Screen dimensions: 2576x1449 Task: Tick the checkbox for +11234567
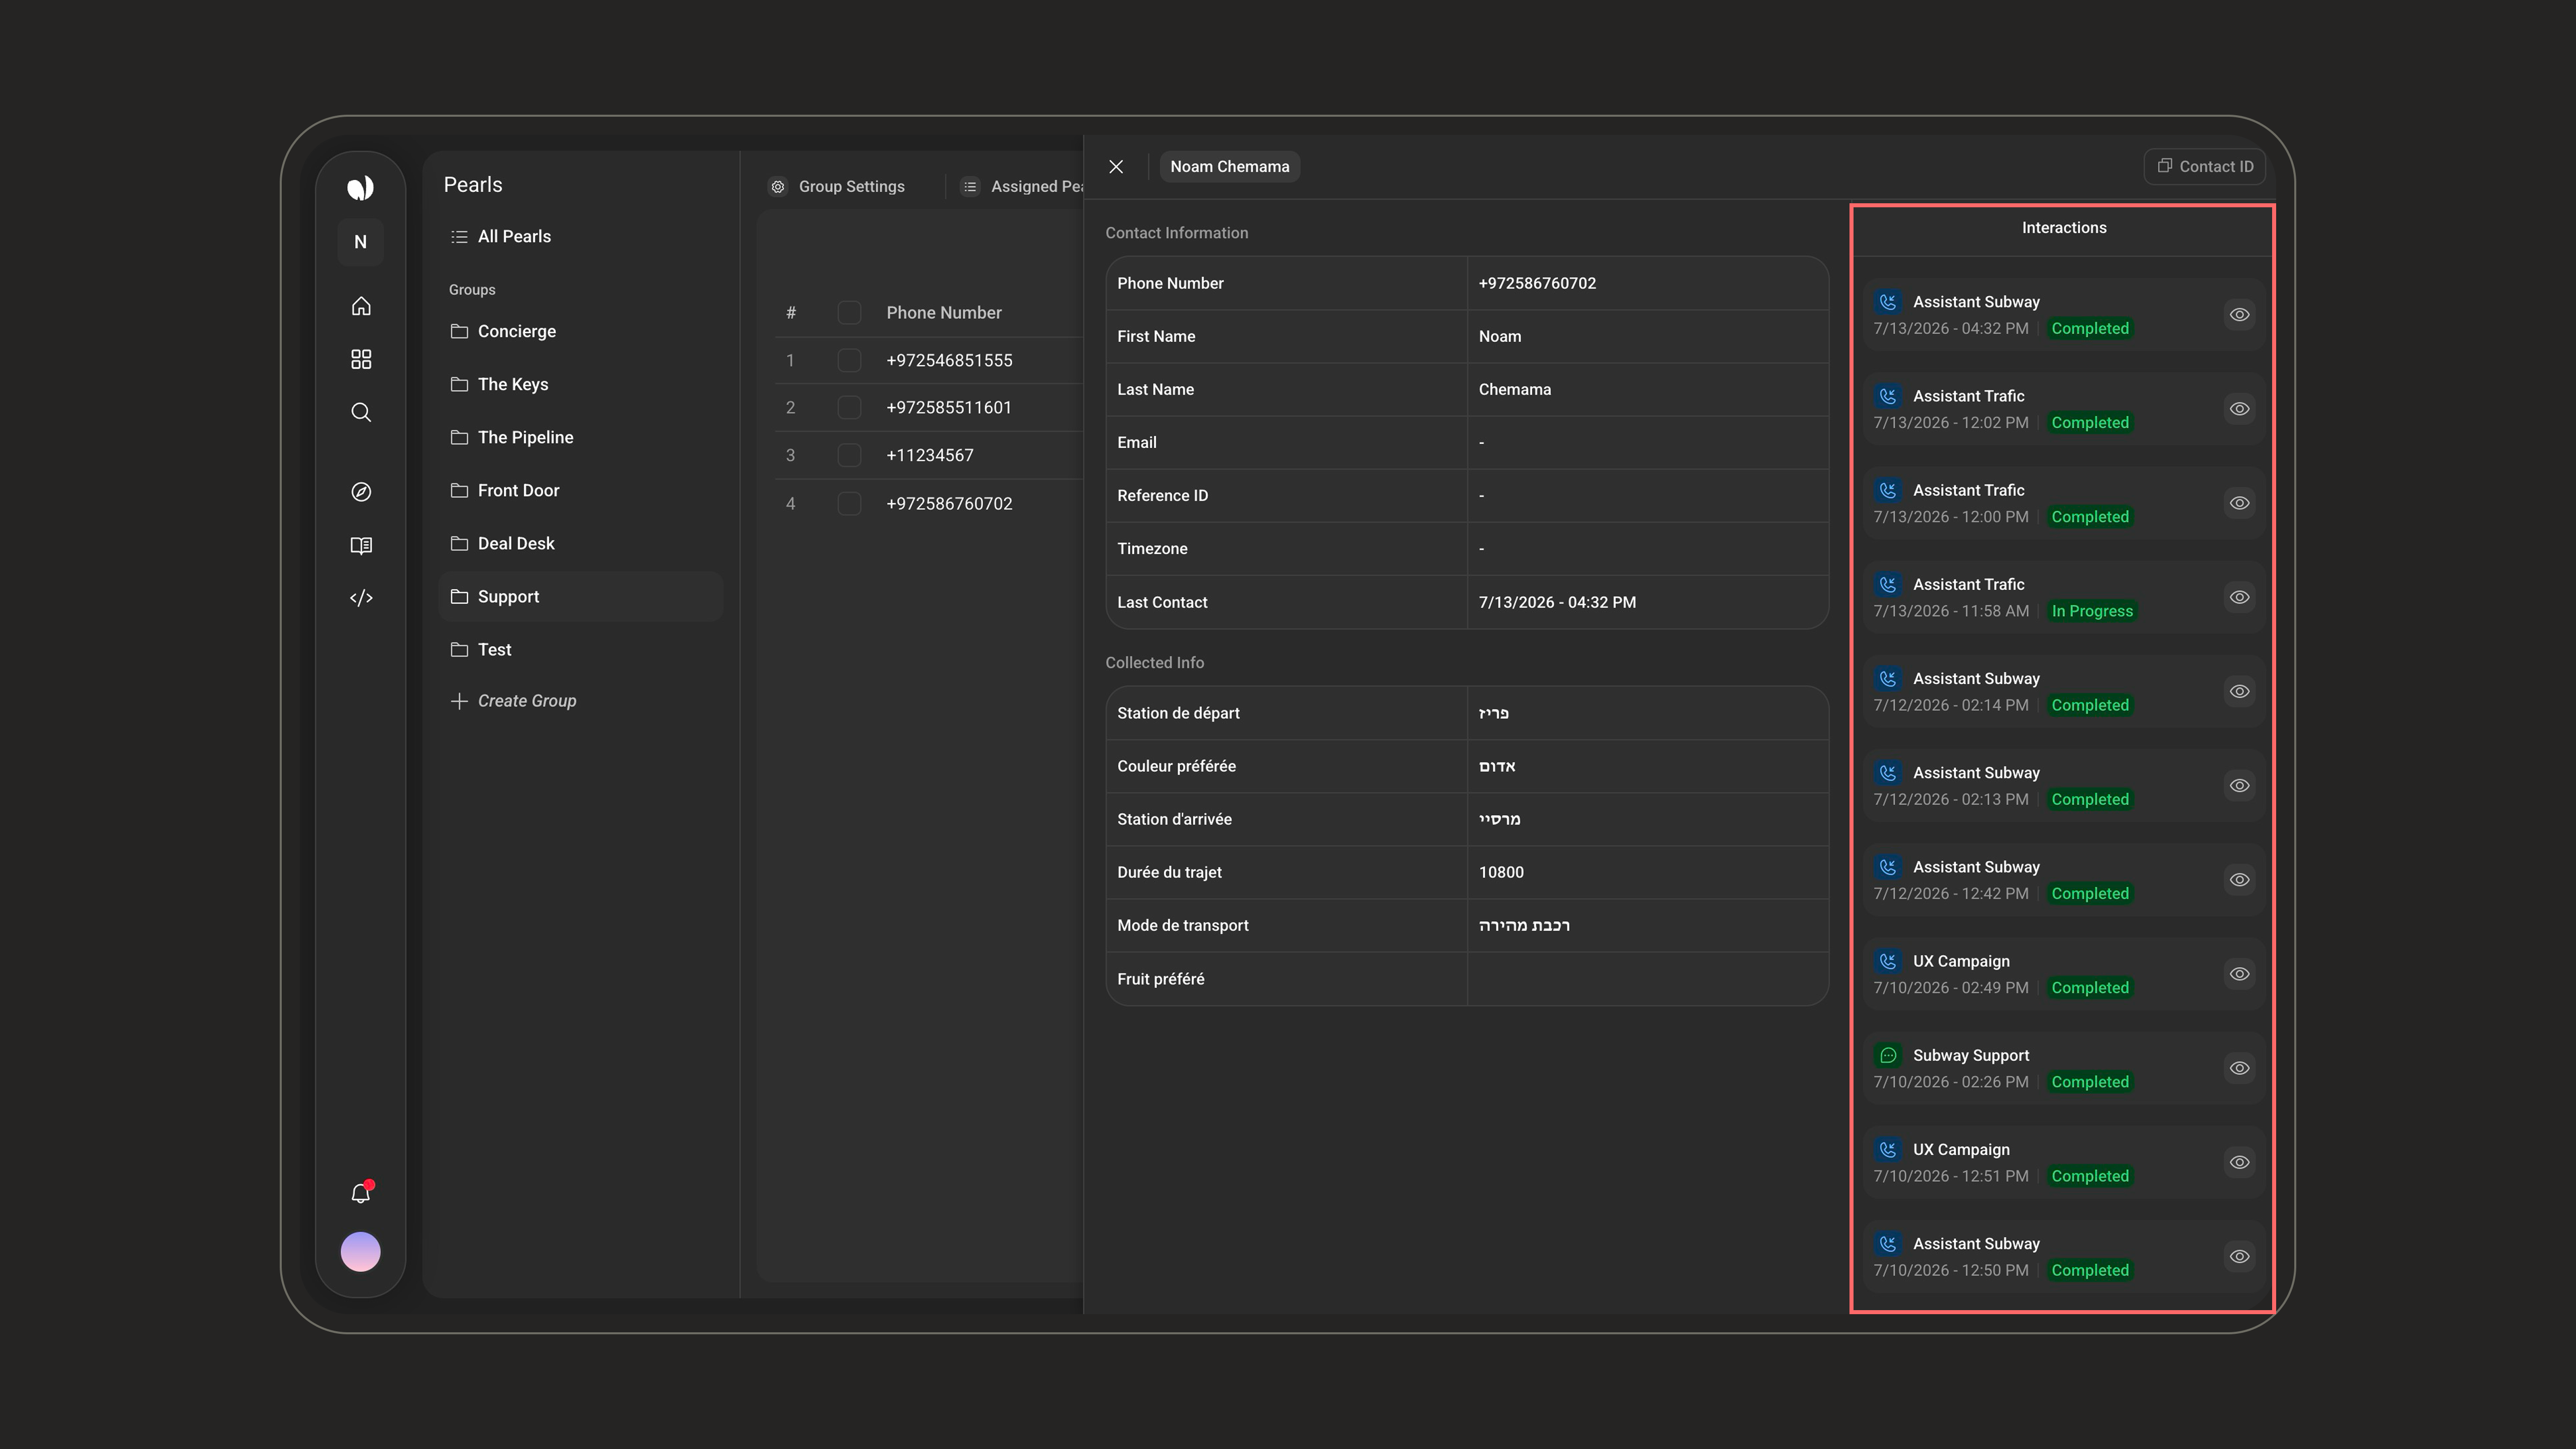pyautogui.click(x=849, y=455)
